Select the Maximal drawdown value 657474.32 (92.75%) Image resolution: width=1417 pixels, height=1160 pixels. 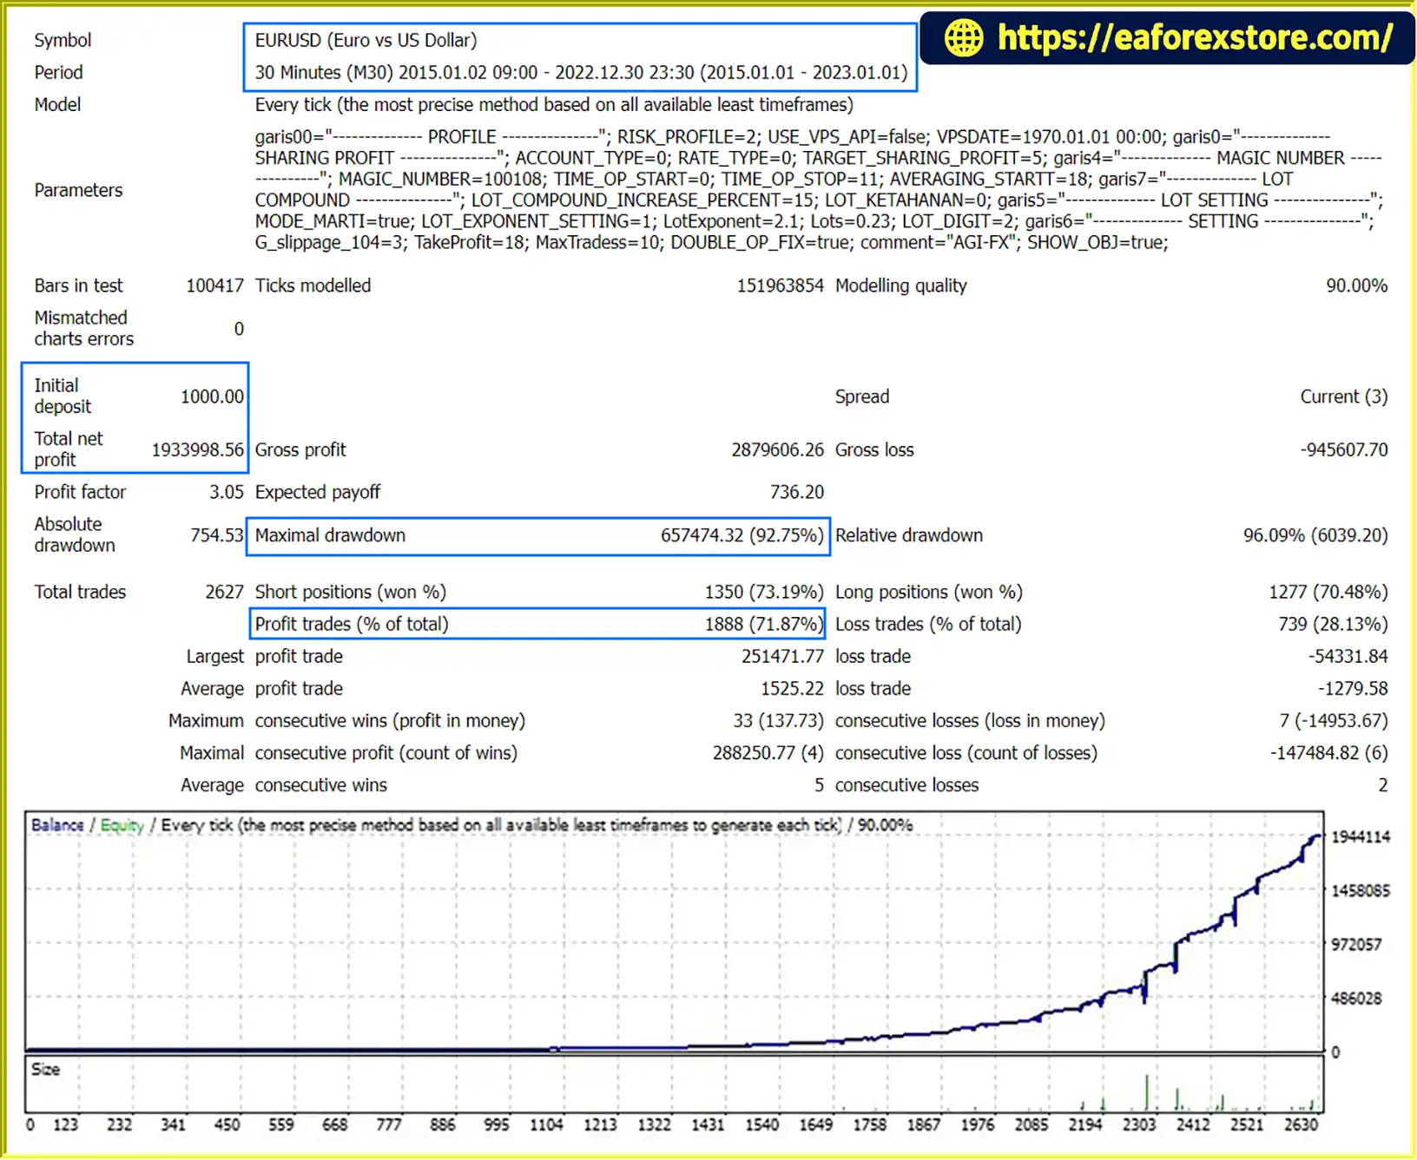[x=741, y=535]
